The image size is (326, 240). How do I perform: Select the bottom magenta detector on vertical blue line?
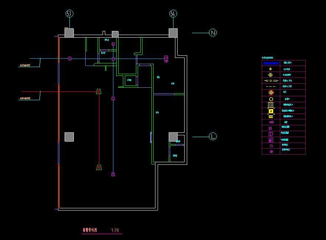click(113, 174)
